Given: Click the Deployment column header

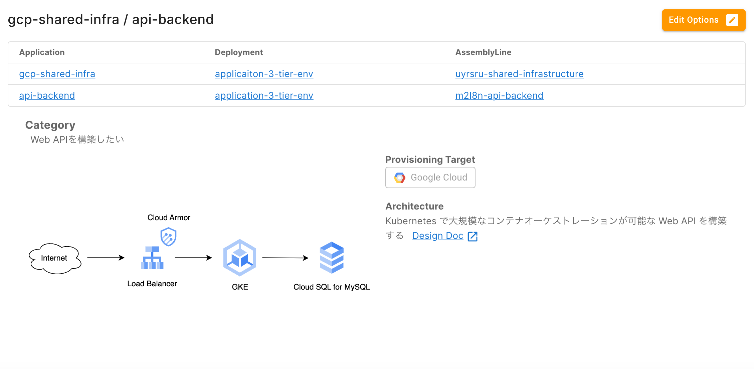Looking at the screenshot, I should pos(239,52).
